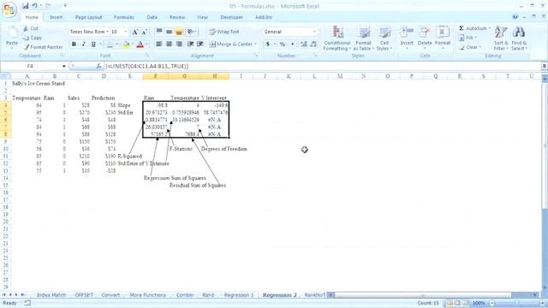Click the zoom slider in status bar
Viewport: 548px width, 308px height.
[x=517, y=303]
